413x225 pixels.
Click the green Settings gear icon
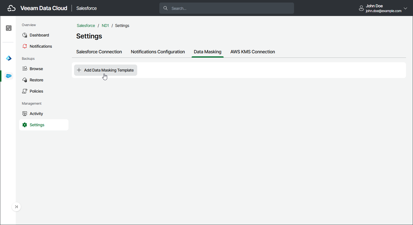(25, 125)
